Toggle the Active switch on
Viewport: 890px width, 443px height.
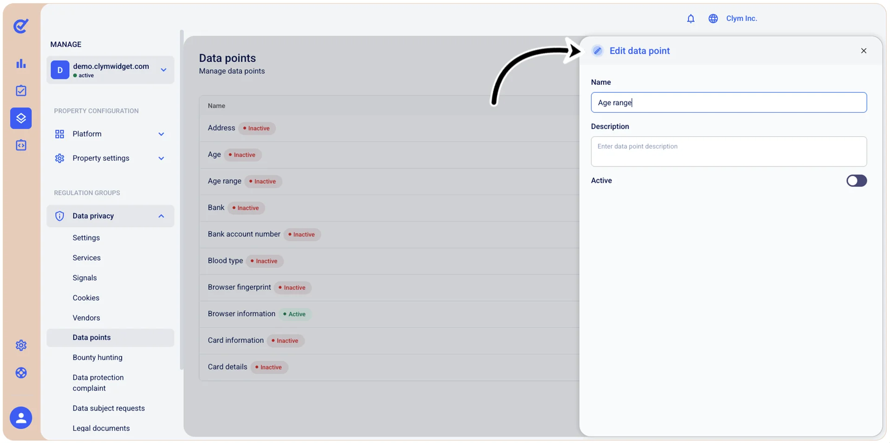click(x=856, y=180)
